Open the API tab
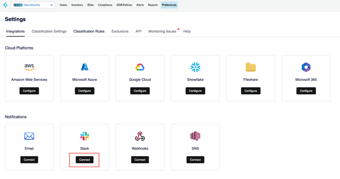The image size is (340, 179). pos(138,31)
